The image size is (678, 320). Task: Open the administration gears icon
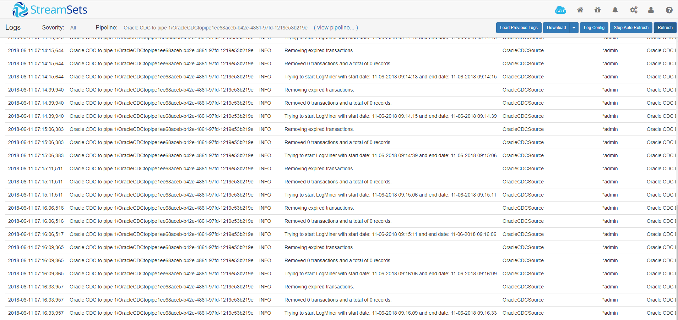pyautogui.click(x=634, y=10)
